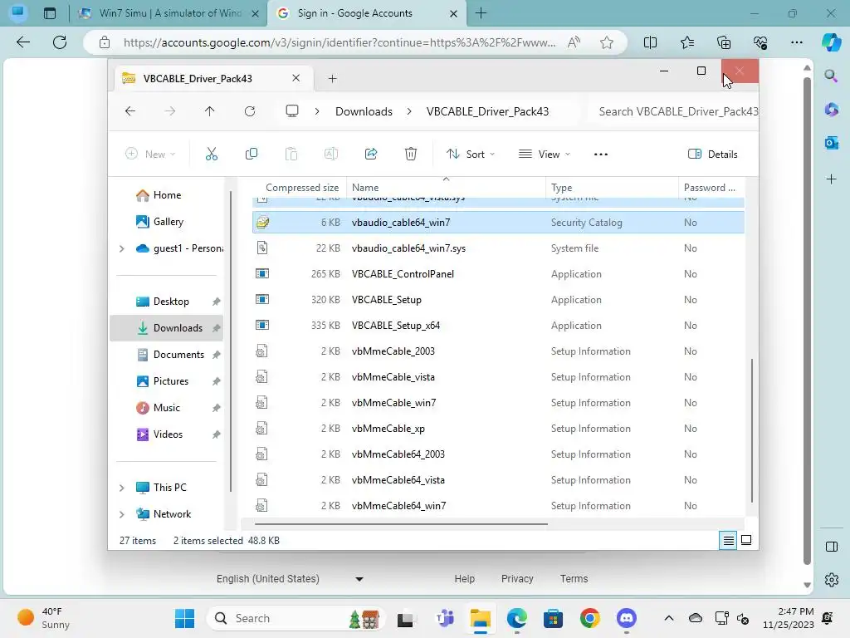
Task: Open Outlook from the Edge sidebar
Action: (831, 143)
